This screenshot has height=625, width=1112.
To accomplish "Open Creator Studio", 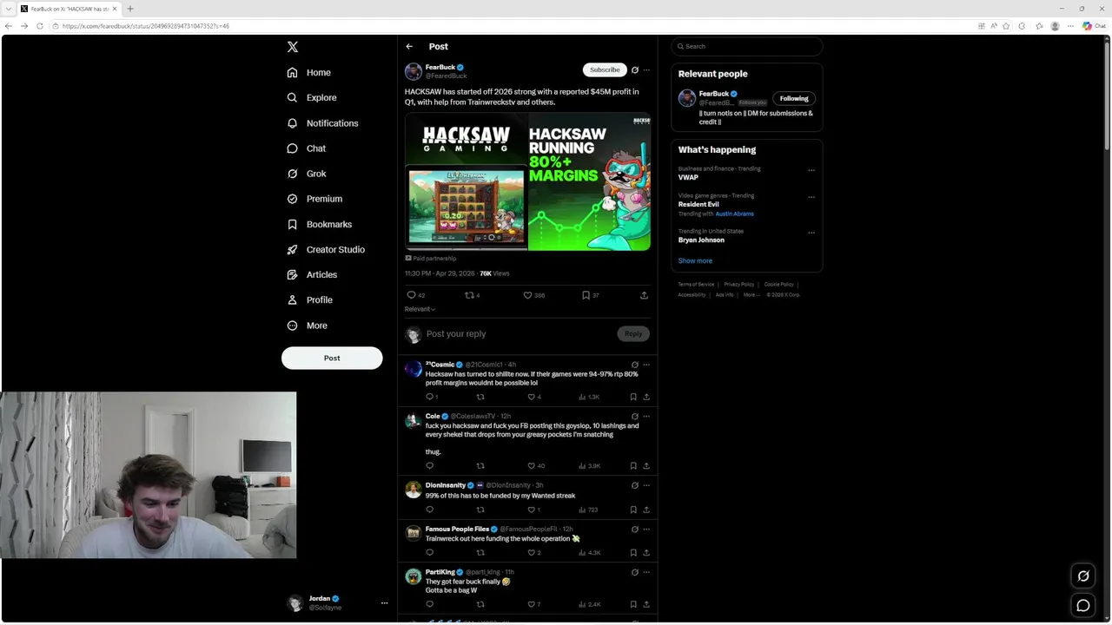I will click(325, 249).
